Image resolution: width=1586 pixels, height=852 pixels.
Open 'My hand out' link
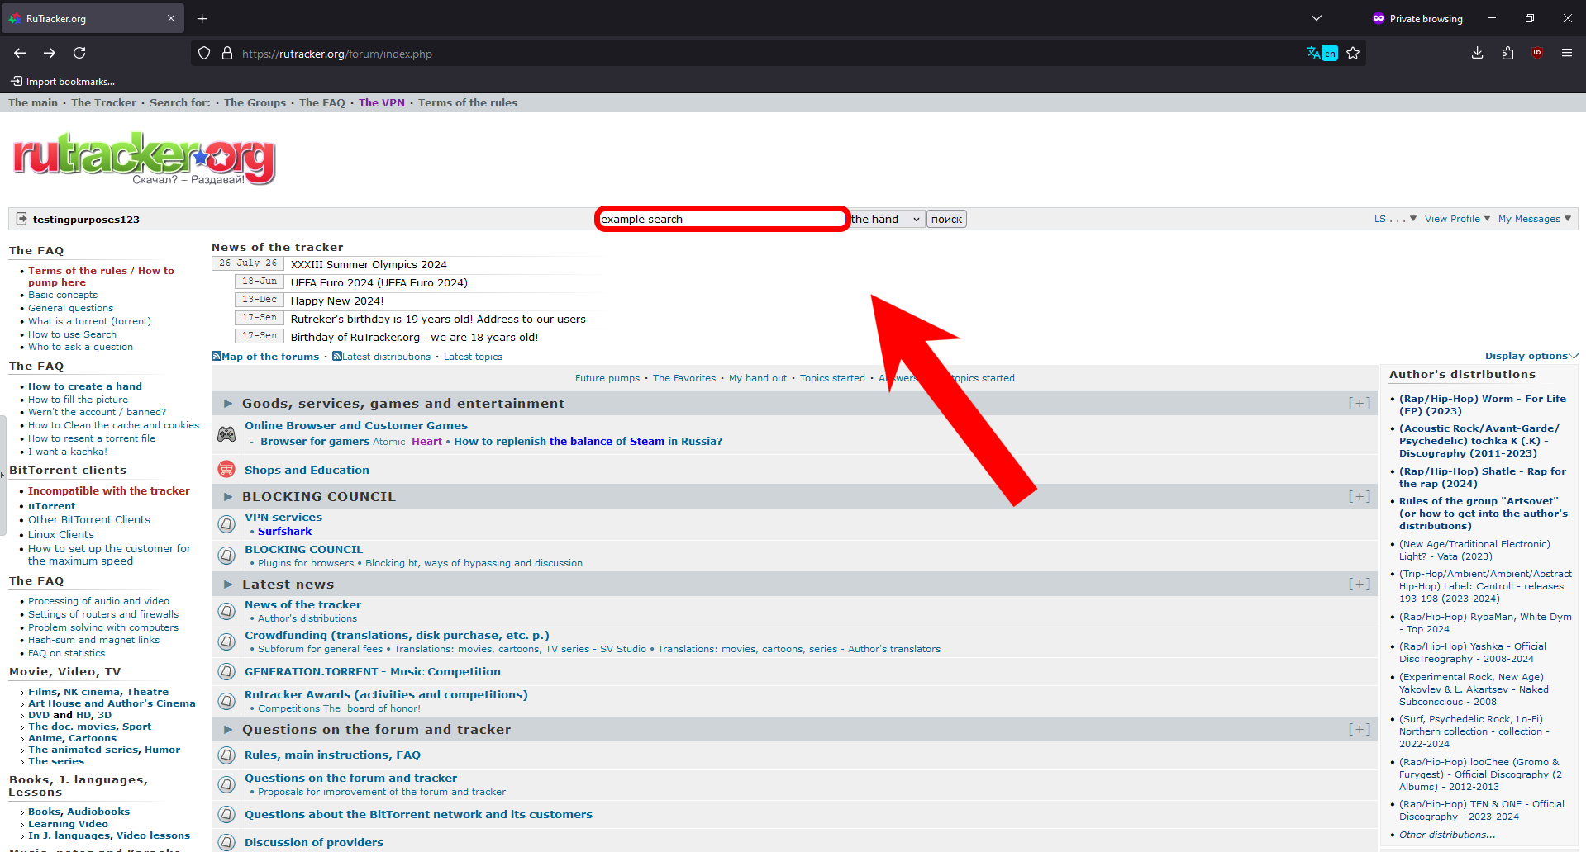point(758,378)
